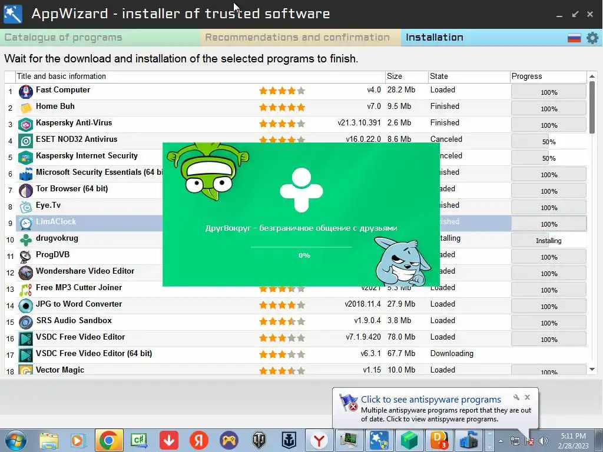Show hidden tray icons arrow

tap(501, 441)
